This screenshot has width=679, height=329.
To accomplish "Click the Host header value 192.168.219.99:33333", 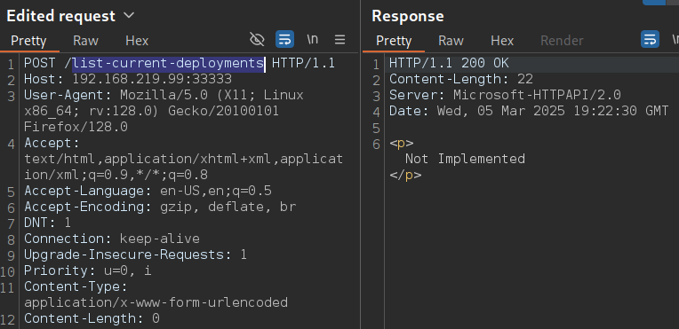I will coord(152,80).
